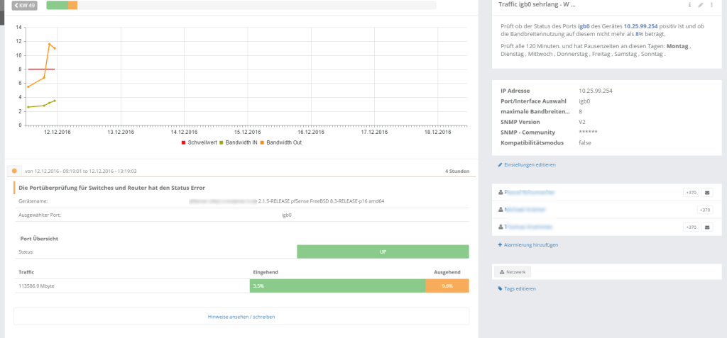Screen dimensions: 727x338
Task: Go back to KW 49 week
Action: coord(26,6)
